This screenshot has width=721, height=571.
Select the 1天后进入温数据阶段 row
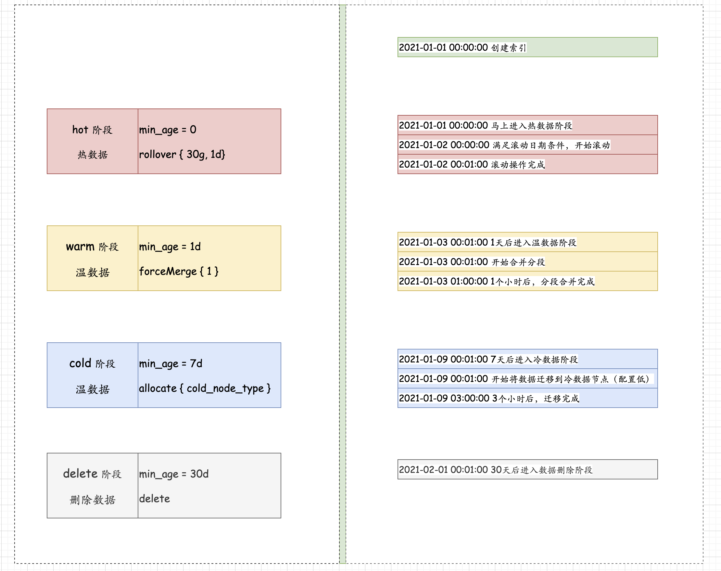(x=527, y=242)
